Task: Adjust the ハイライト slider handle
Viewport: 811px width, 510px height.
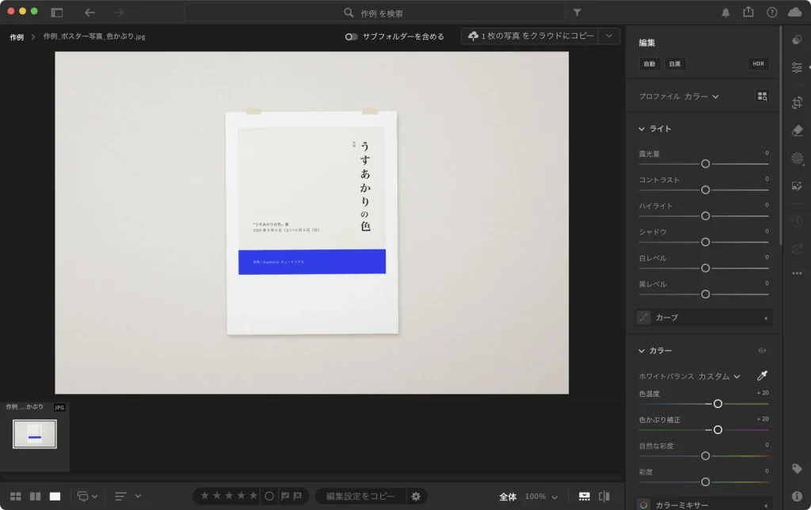Action: coord(705,216)
